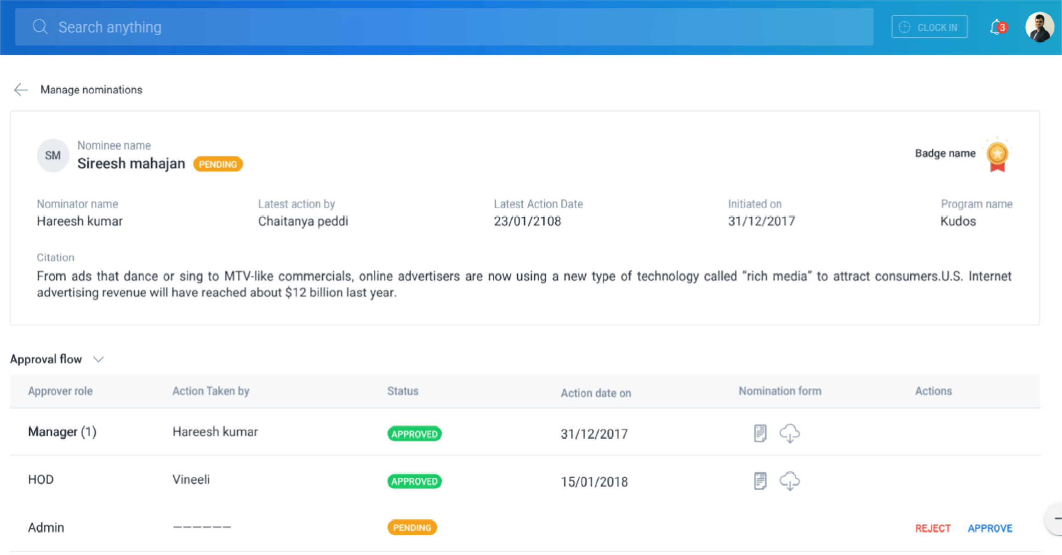Select the Manage nominations heading
Screen dimensions: 1062x555
(91, 90)
